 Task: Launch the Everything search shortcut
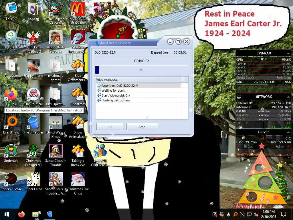click(11, 125)
